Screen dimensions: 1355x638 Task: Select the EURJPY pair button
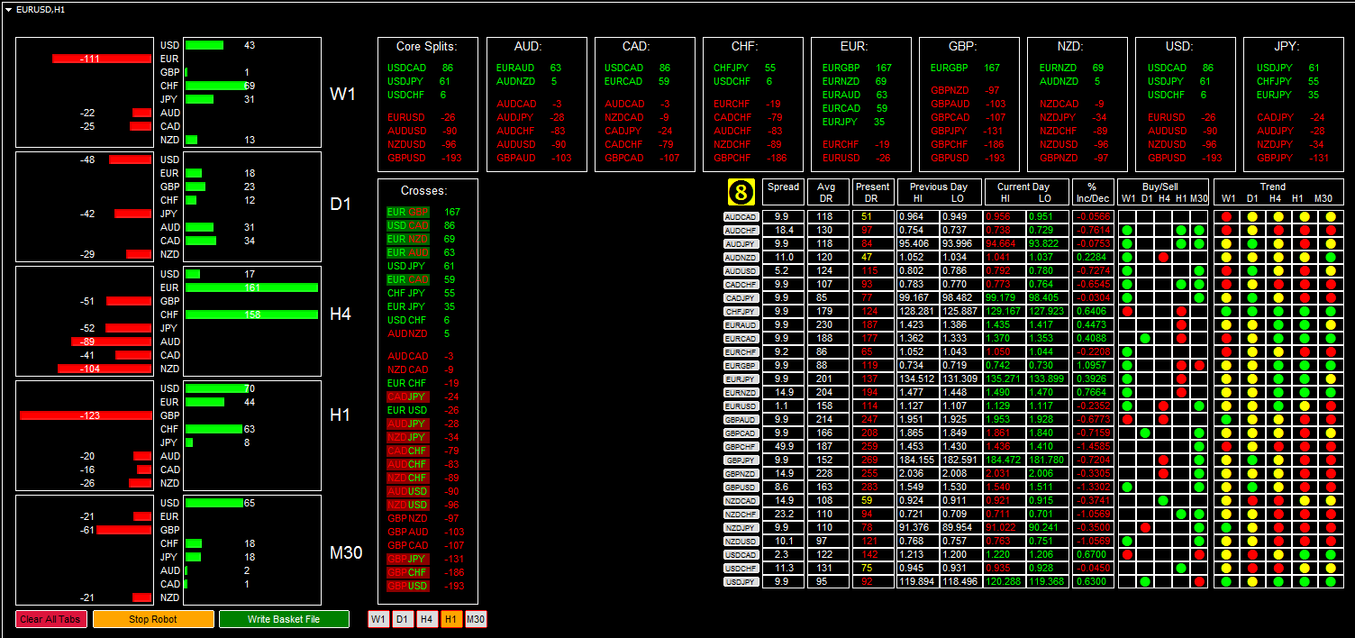click(741, 379)
